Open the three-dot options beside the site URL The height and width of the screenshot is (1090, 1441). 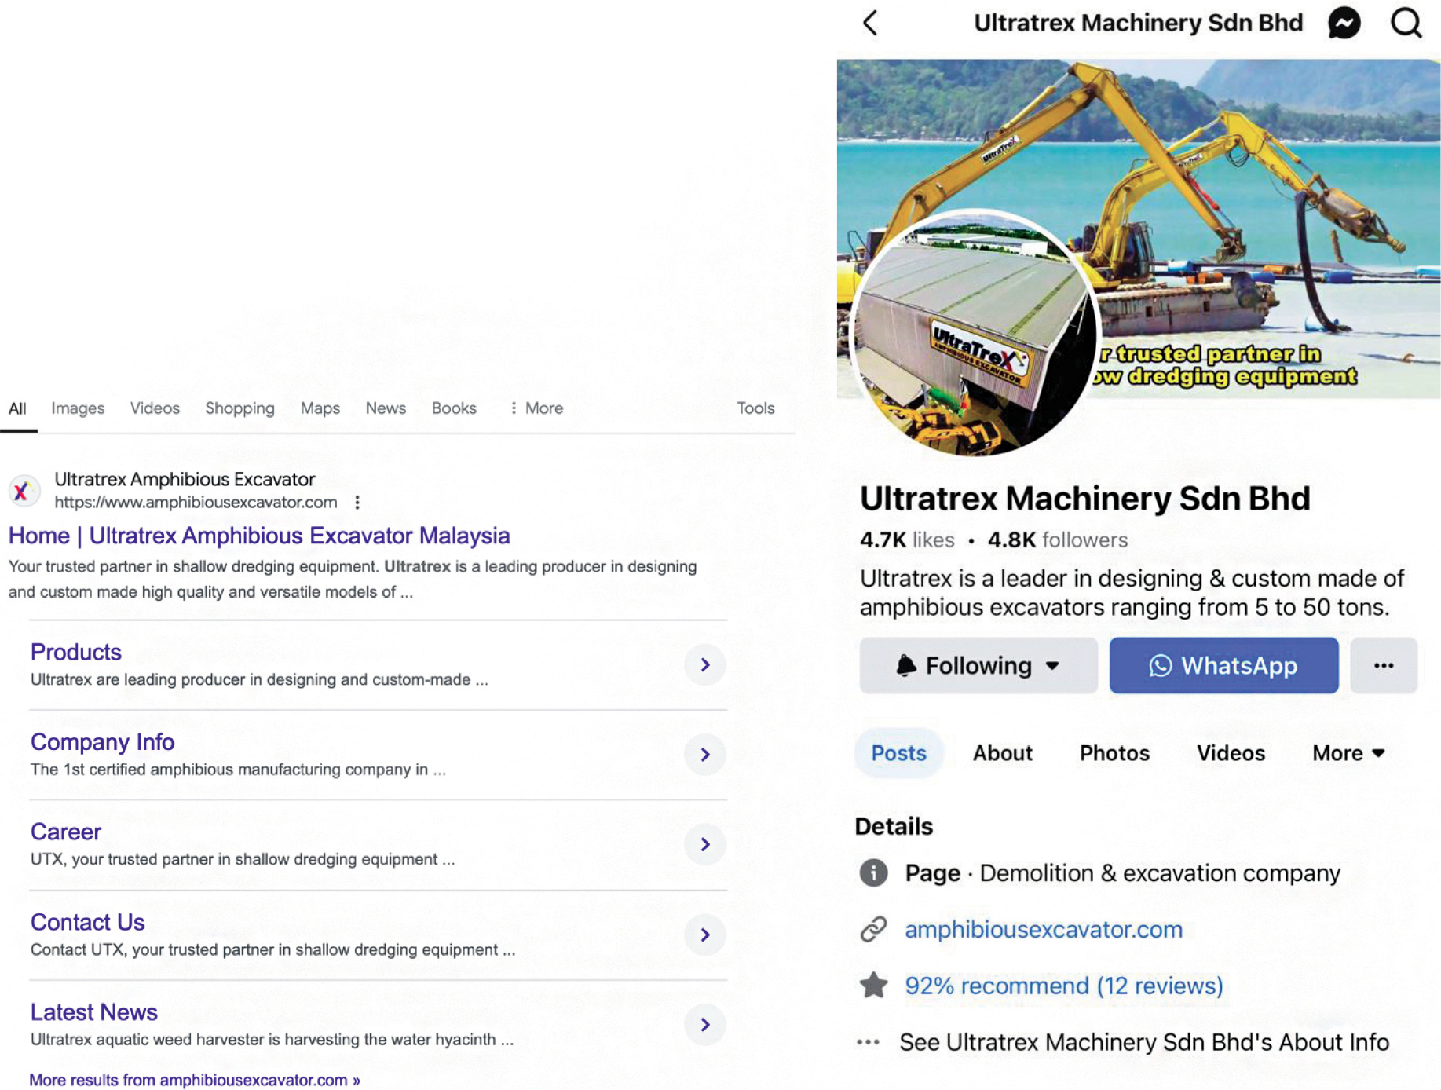point(357,503)
